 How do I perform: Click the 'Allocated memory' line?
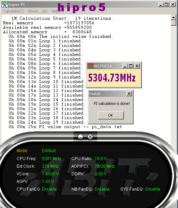point(47,32)
